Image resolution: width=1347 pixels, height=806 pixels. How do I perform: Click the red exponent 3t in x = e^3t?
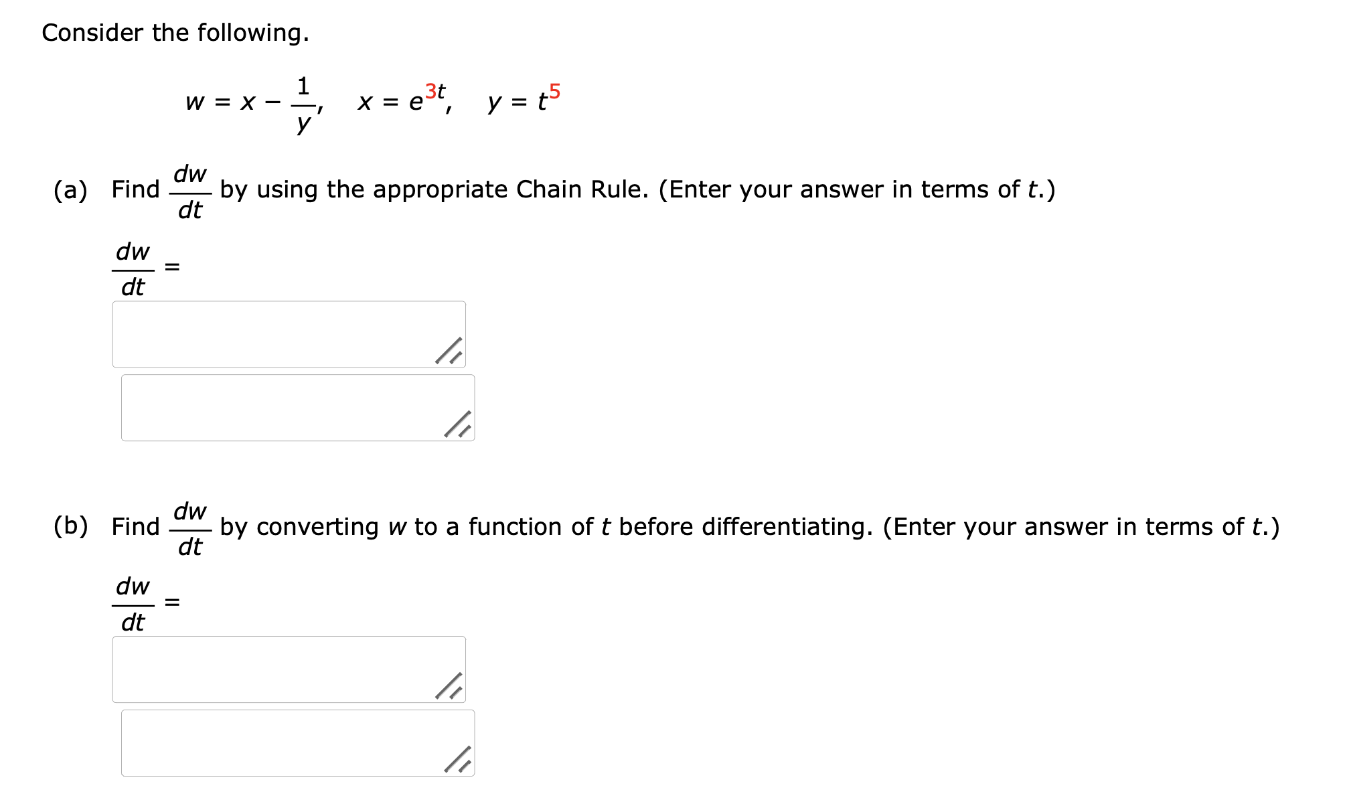434,91
